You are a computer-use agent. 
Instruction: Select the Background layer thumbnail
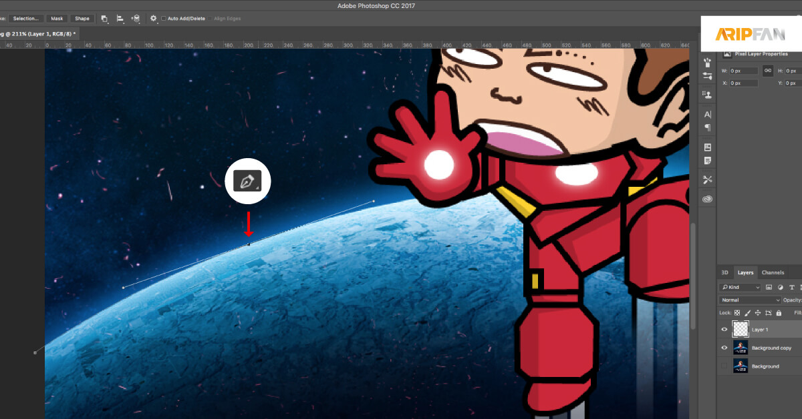tap(741, 366)
